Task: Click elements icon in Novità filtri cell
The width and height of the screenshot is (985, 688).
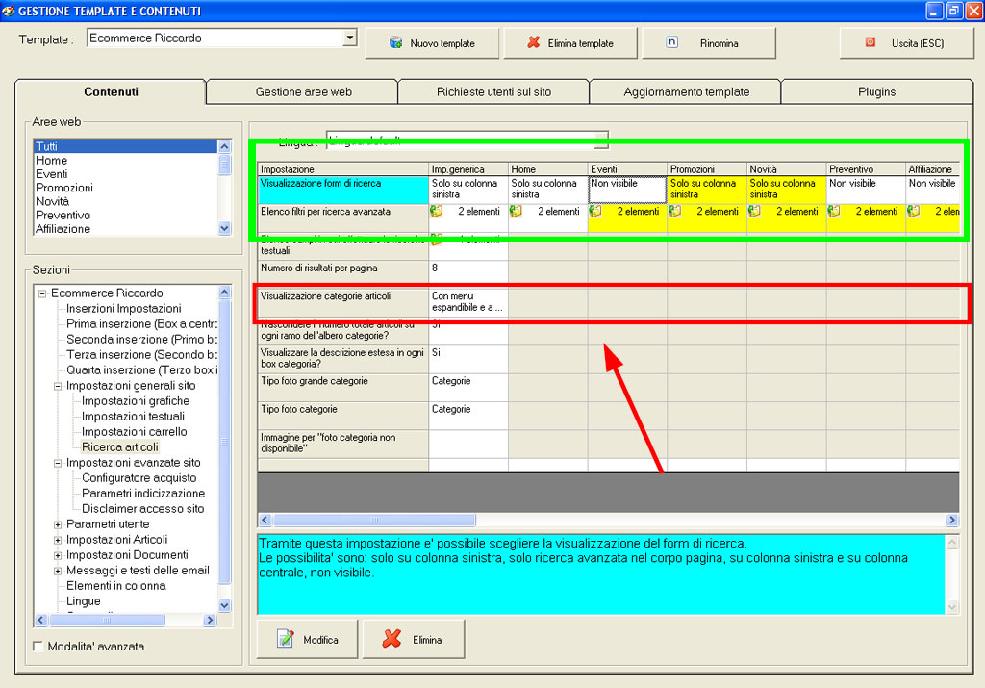Action: tap(754, 211)
